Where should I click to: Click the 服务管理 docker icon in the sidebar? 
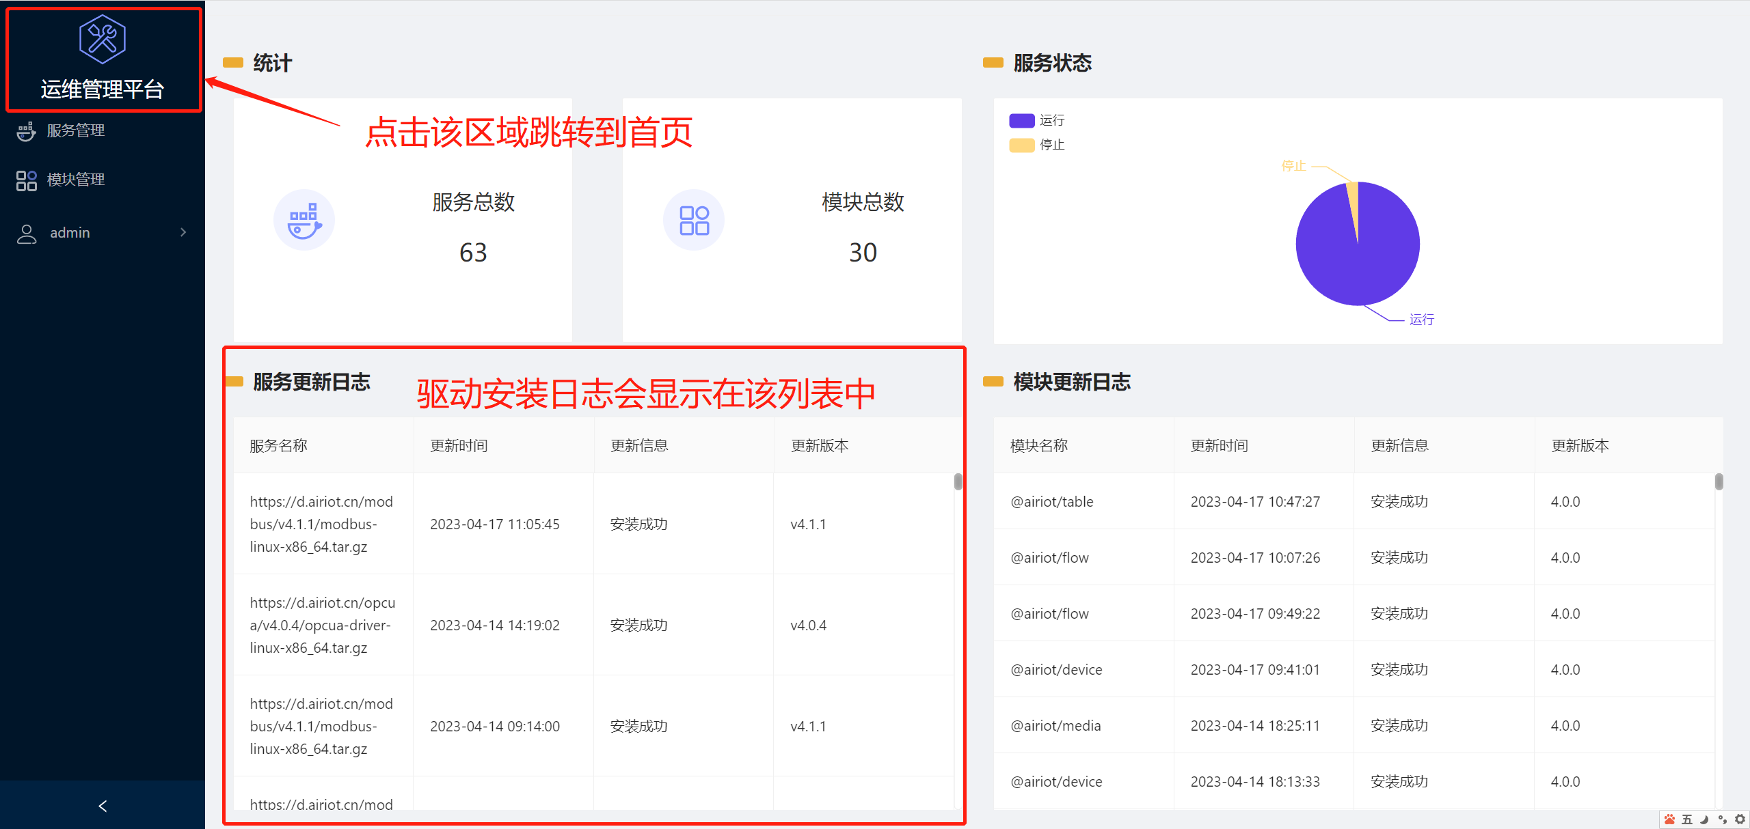coord(26,131)
